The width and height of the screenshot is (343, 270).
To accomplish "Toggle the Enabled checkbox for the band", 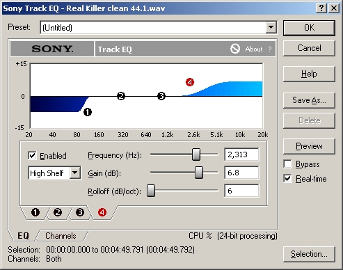I will click(x=32, y=155).
